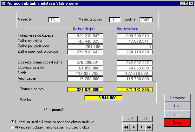This screenshot has height=132, width=195.
Task: Click Amortizacija Sa investicijom field
Action: (85, 79)
